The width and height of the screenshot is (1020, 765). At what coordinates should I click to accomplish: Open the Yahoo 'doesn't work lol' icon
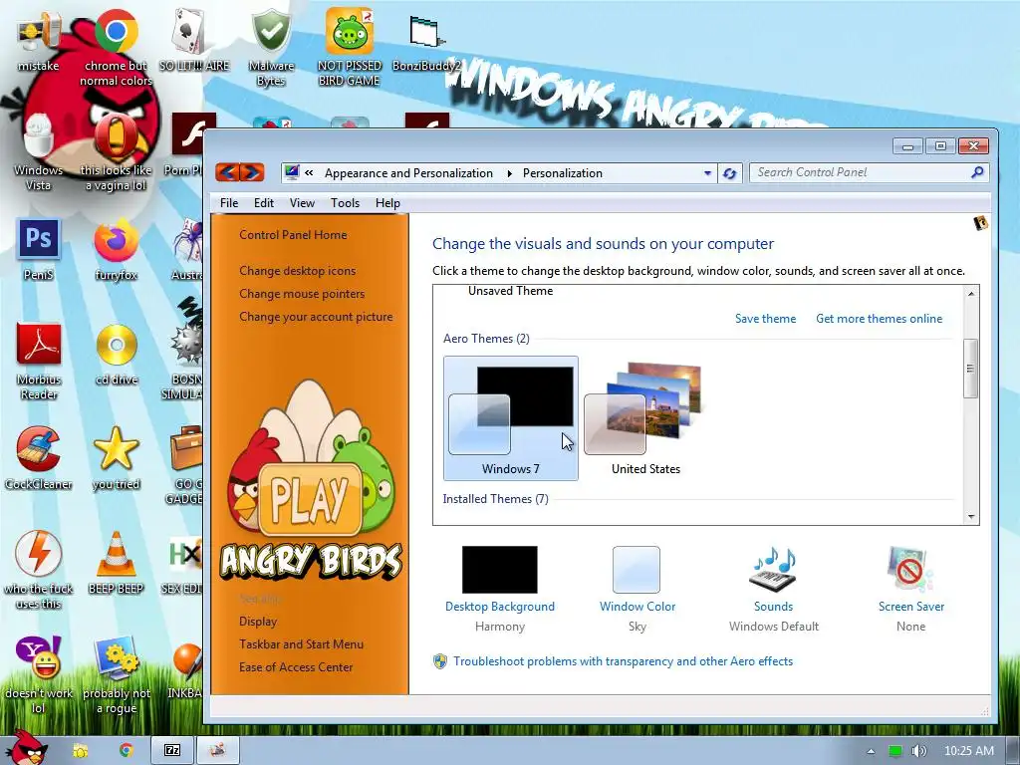coord(39,657)
